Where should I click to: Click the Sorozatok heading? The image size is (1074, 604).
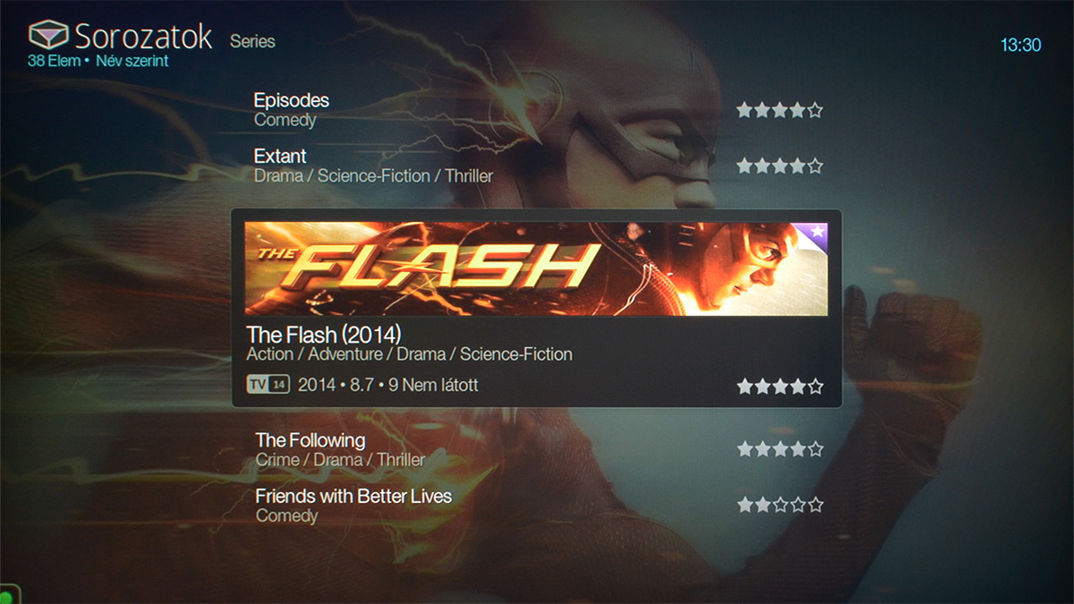[143, 37]
